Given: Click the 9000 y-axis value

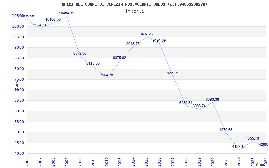Looking at the screenshot, I should pyautogui.click(x=19, y=47).
